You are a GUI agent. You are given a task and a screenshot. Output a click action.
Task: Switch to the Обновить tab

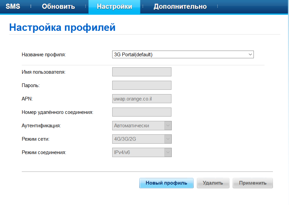(x=58, y=7)
